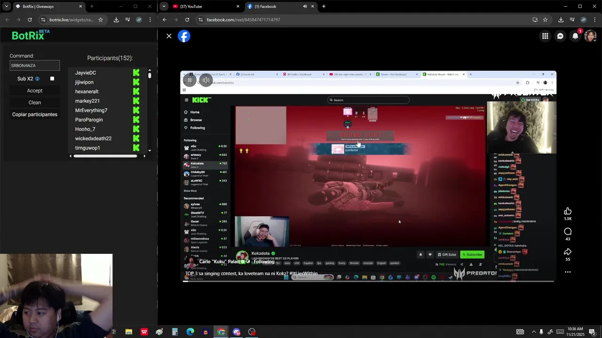The height and width of the screenshot is (338, 602).
Task: Mute the Facebook tab via its speaker icon
Action: [x=305, y=7]
